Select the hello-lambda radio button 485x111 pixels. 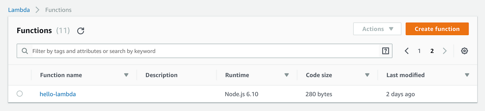[x=20, y=94]
